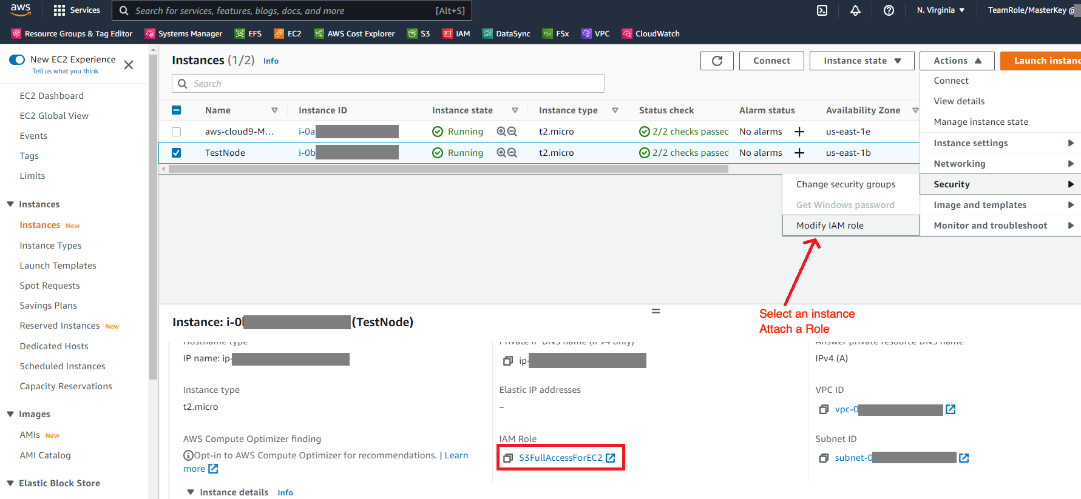Copy the VPC ID icon
Viewport: 1081px width, 499px height.
click(x=824, y=409)
